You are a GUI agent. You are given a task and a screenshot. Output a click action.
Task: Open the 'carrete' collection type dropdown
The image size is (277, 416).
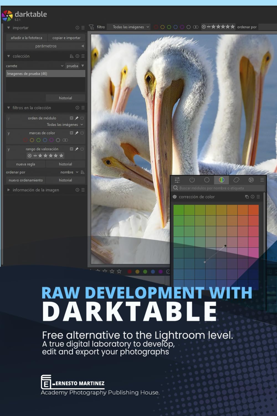(x=35, y=66)
